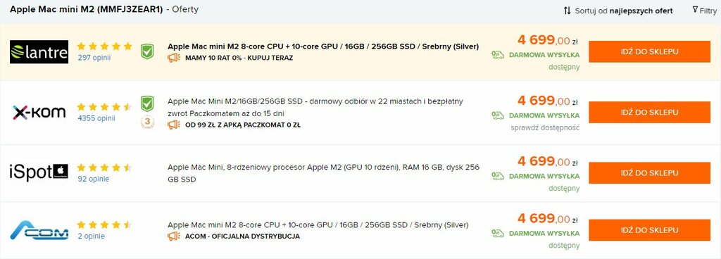Open 297 opinii reviews for lantre
Viewport: 721px width, 259px height.
pos(94,58)
